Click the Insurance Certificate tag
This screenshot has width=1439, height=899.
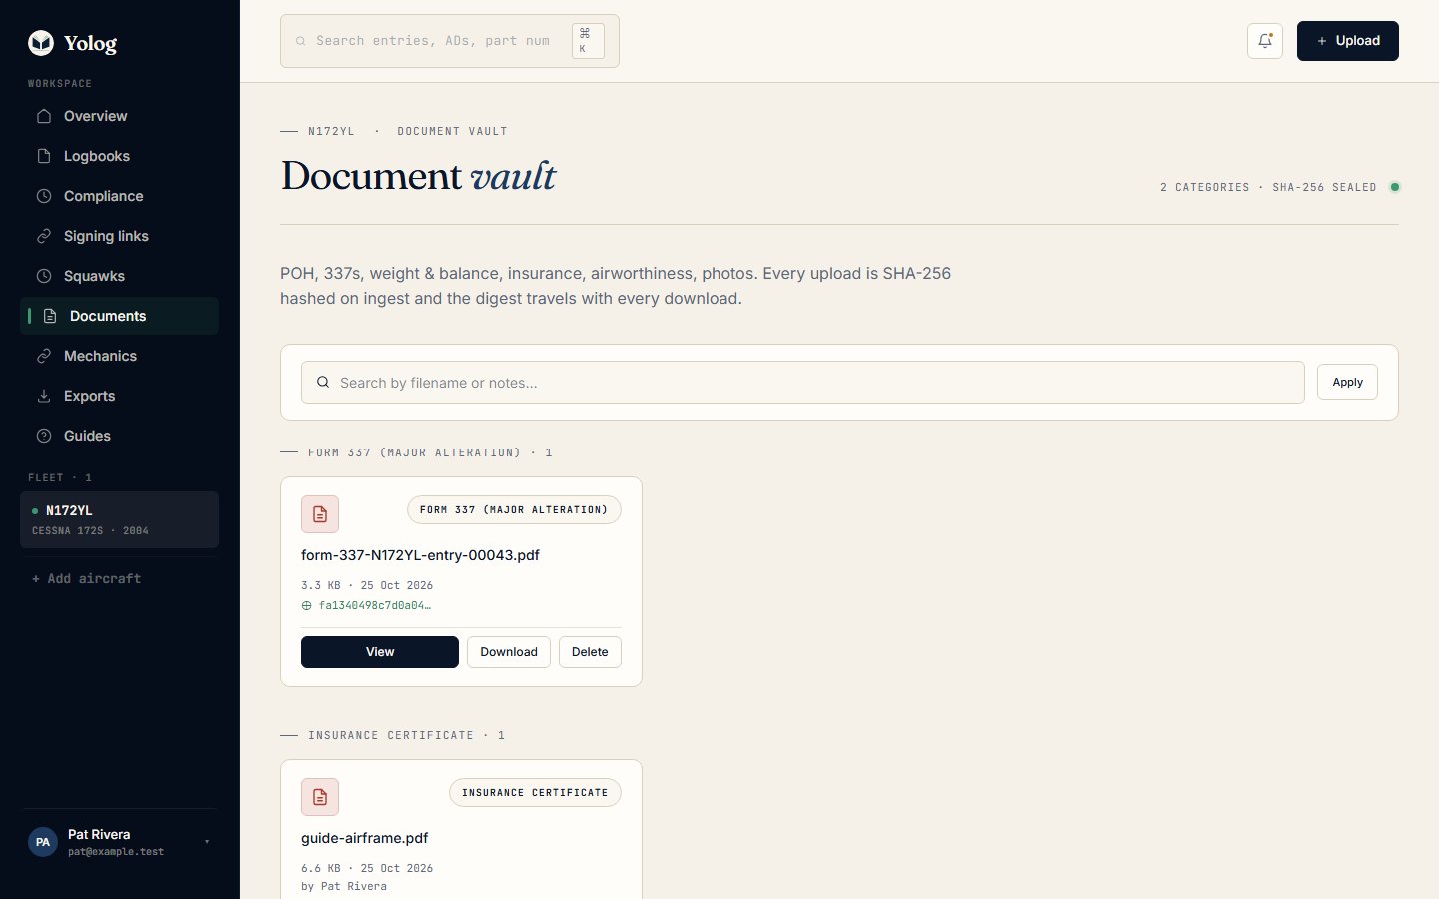[535, 793]
